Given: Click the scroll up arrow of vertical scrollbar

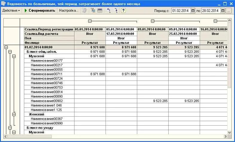Looking at the screenshot, I should pyautogui.click(x=229, y=20).
